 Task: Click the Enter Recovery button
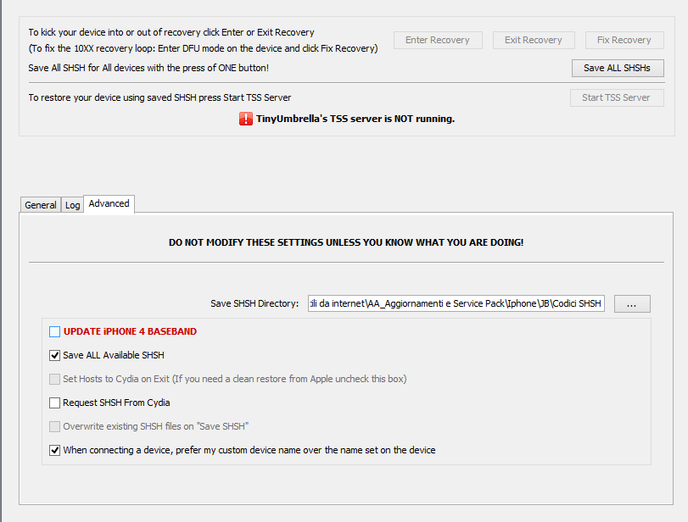438,41
